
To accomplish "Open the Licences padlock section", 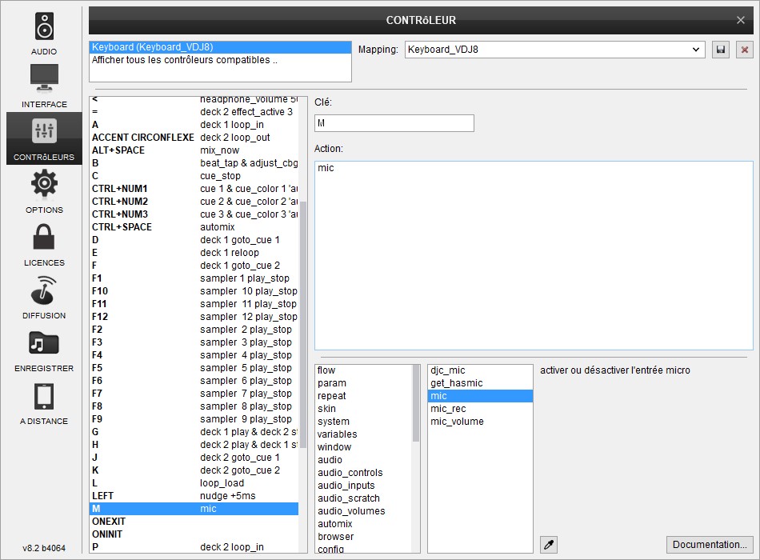I will (44, 244).
